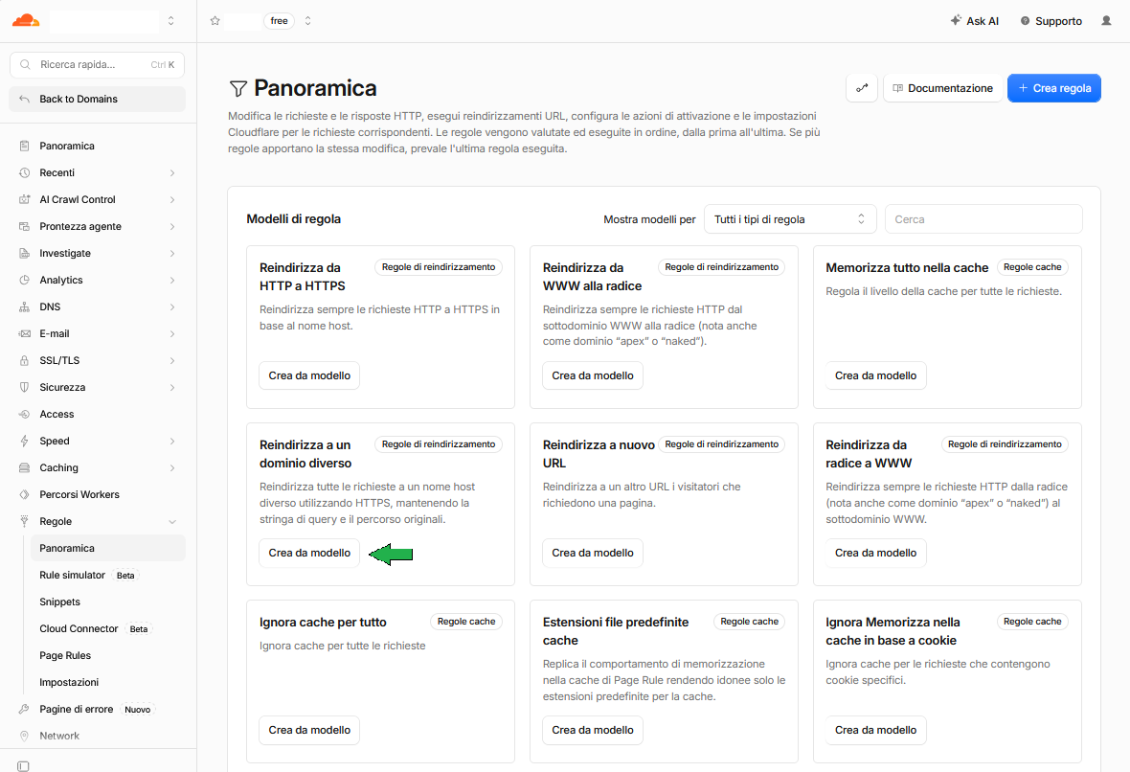Screen dimensions: 1130x772
Task: Click the Nuovo badge by Pagine di errore
Action: pos(137,710)
